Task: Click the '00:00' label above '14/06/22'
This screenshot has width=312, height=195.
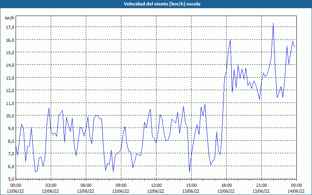Action: (x=298, y=186)
